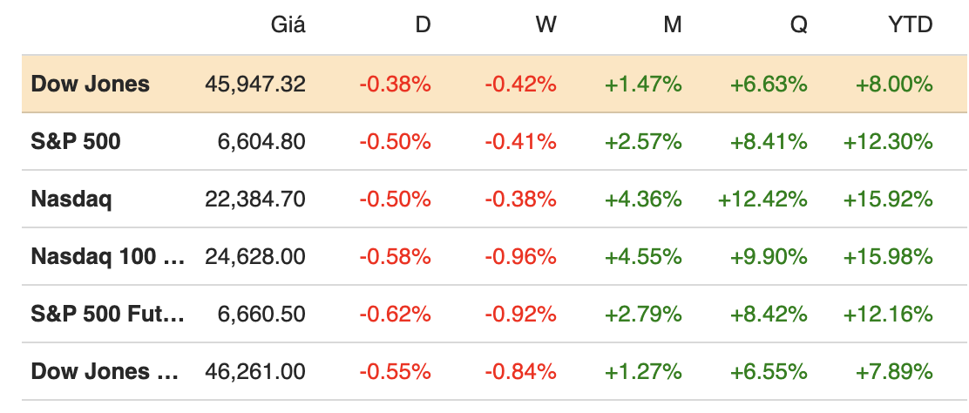Image resolution: width=969 pixels, height=413 pixels.
Task: Sort by the Giá column header
Action: [x=288, y=24]
